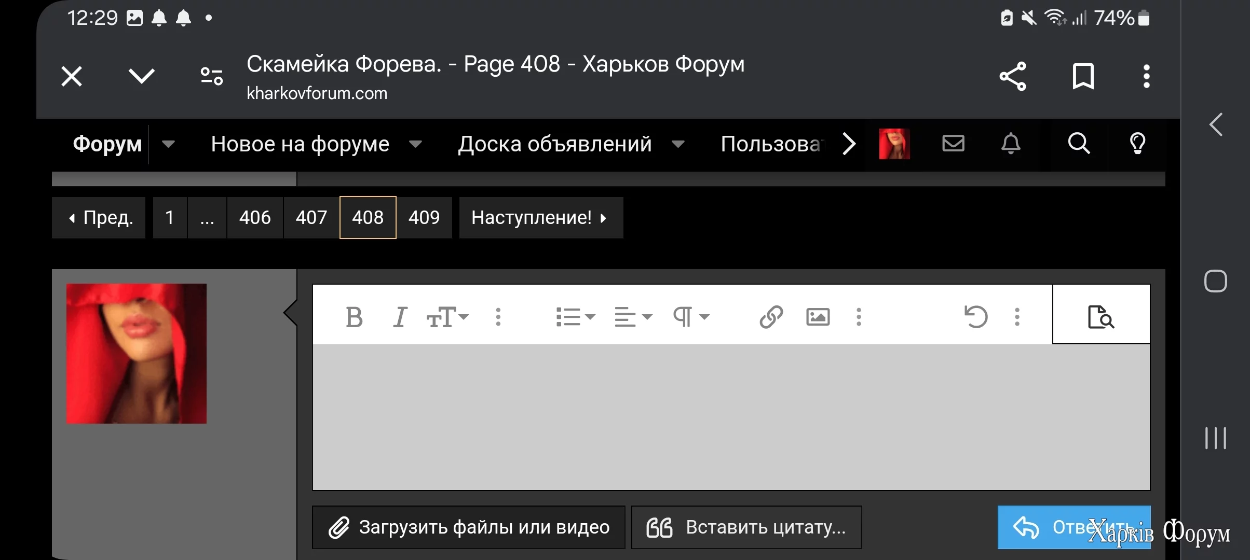1250x560 pixels.
Task: Click the Загрузить файлы или видео button
Action: (468, 527)
